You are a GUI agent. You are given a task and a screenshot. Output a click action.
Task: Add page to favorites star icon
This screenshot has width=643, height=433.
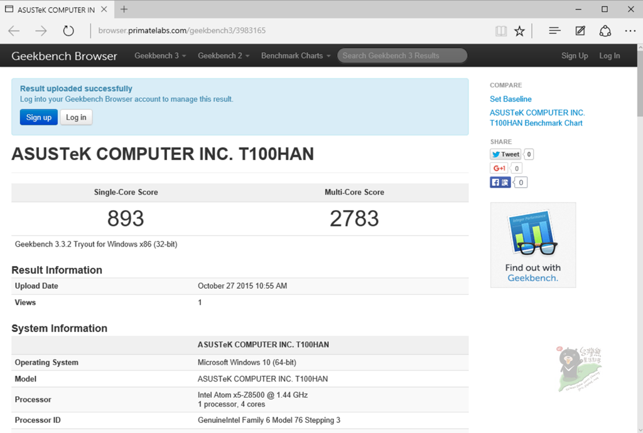(519, 31)
